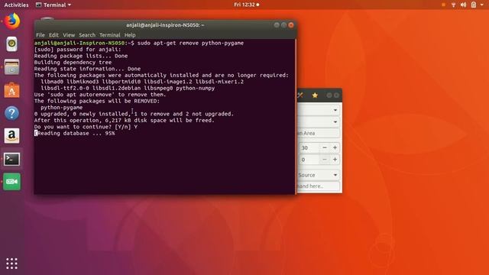This screenshot has height=275, width=489.
Task: Open Firefox from the dock
Action: (12, 21)
